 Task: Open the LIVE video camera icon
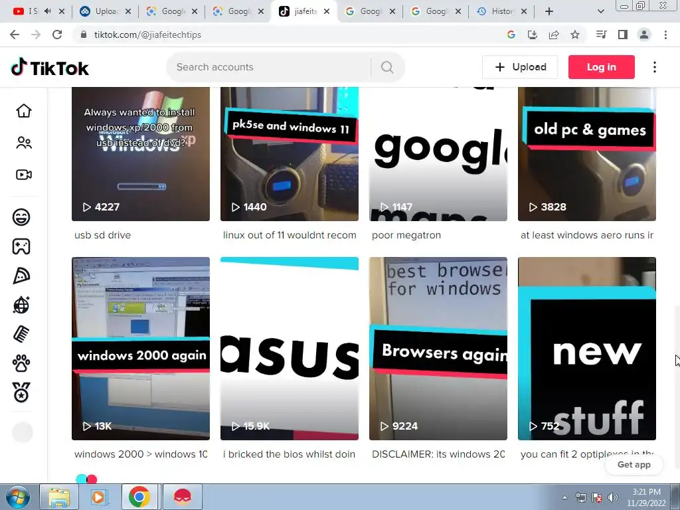click(24, 175)
